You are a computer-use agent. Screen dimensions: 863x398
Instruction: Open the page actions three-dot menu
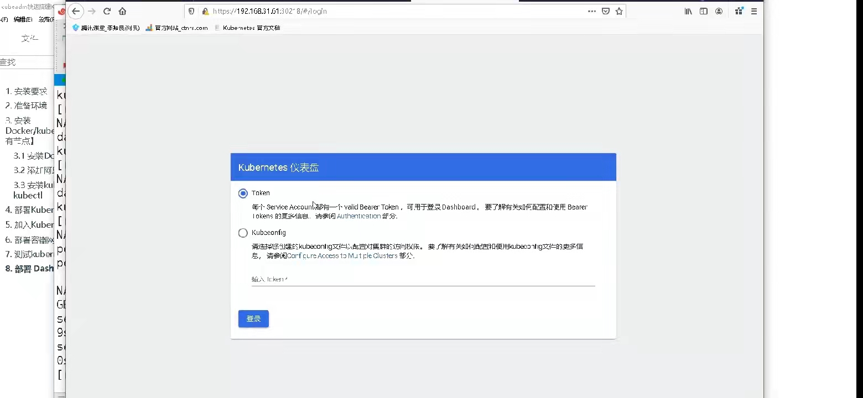coord(592,11)
